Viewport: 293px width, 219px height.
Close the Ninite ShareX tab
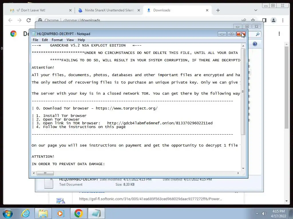[x=139, y=11]
